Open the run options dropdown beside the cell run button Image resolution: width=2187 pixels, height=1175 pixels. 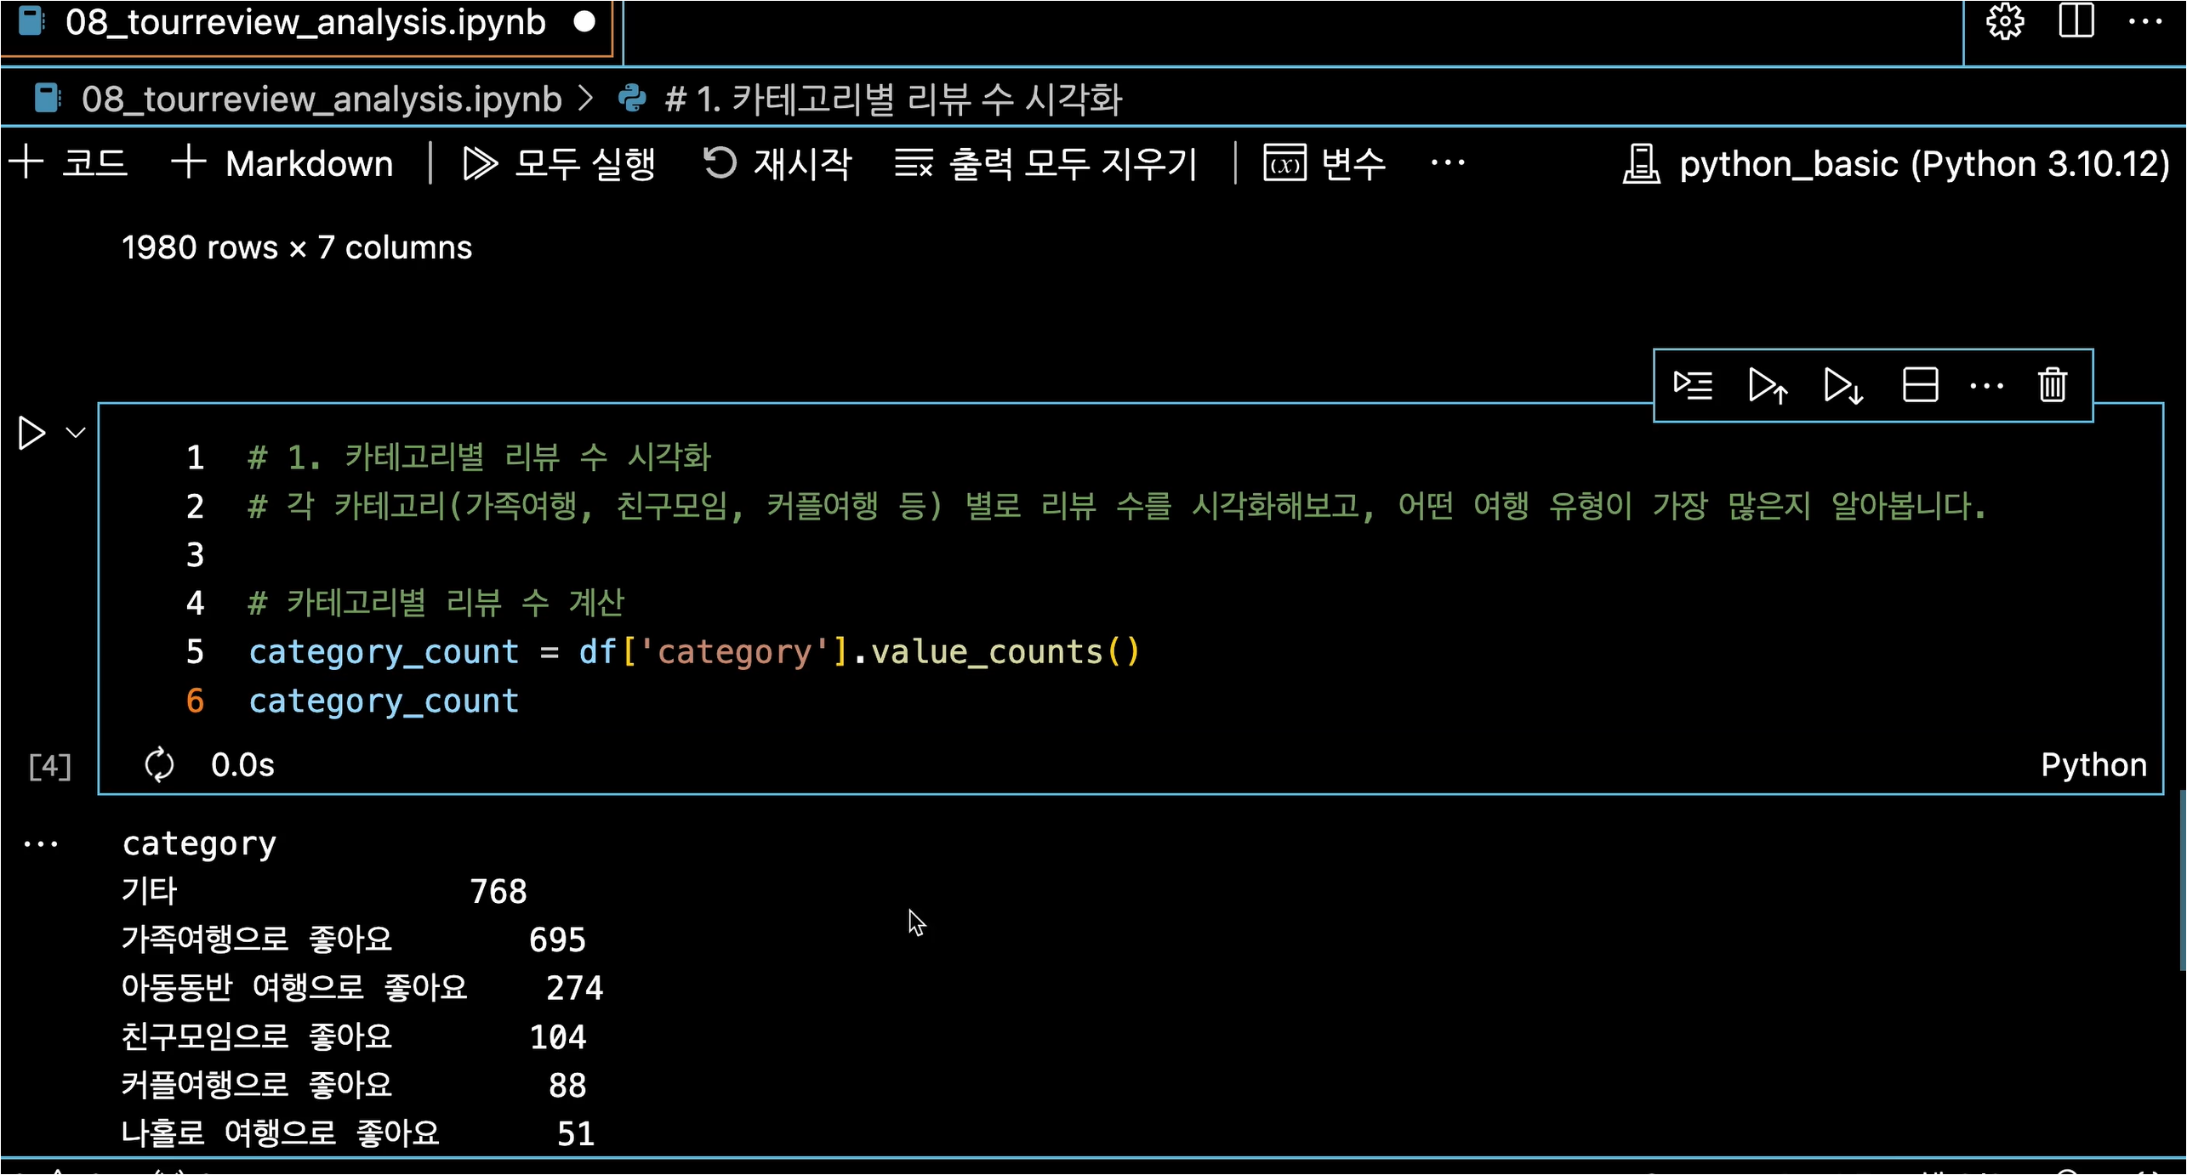point(76,433)
